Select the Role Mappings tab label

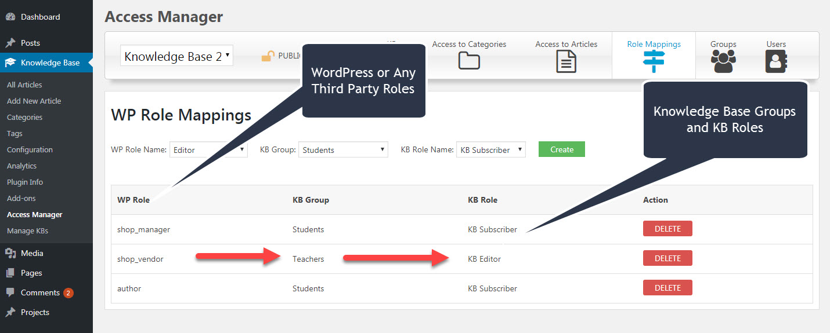654,44
